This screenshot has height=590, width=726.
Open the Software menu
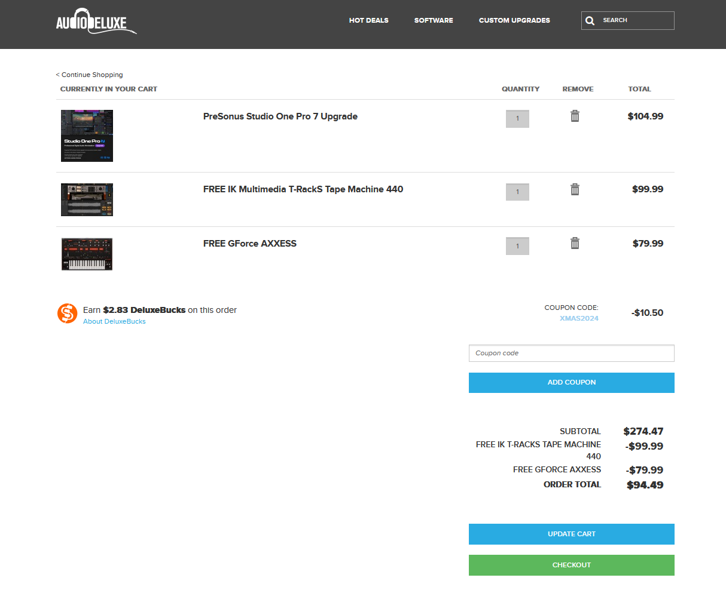(434, 20)
